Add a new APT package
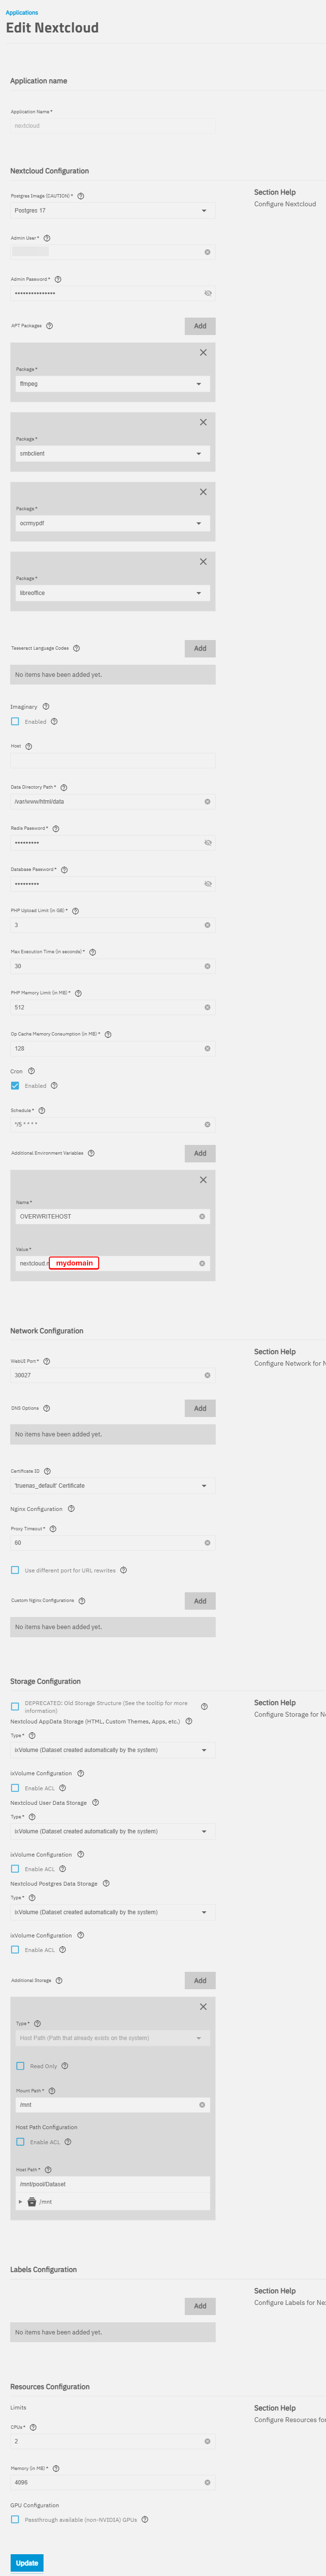 (x=200, y=326)
